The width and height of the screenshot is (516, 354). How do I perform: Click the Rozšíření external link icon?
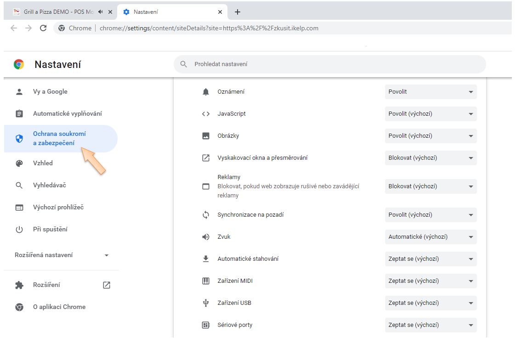coord(107,285)
